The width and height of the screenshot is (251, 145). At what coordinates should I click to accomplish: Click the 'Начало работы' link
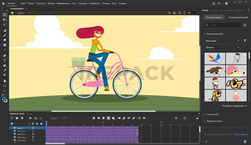pos(240,134)
